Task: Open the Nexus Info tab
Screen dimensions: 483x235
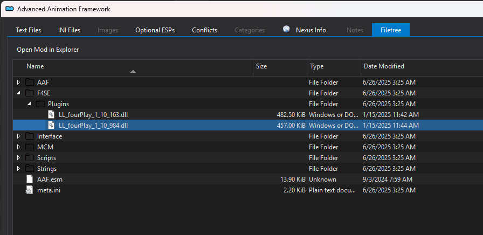Action: click(x=305, y=30)
